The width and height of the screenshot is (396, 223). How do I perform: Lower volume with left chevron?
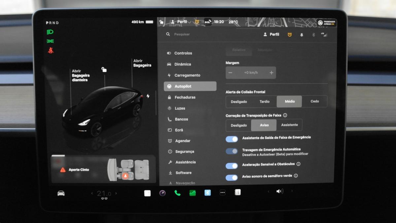(x=268, y=191)
